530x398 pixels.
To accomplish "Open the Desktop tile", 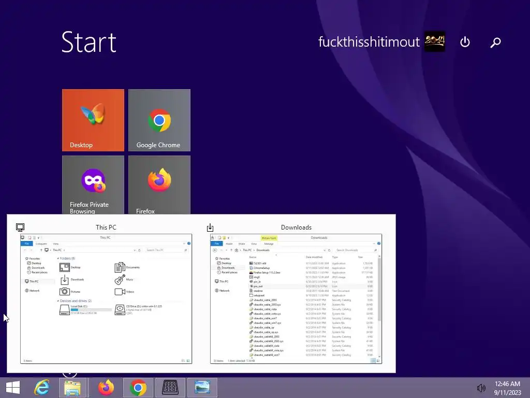I will click(x=93, y=120).
